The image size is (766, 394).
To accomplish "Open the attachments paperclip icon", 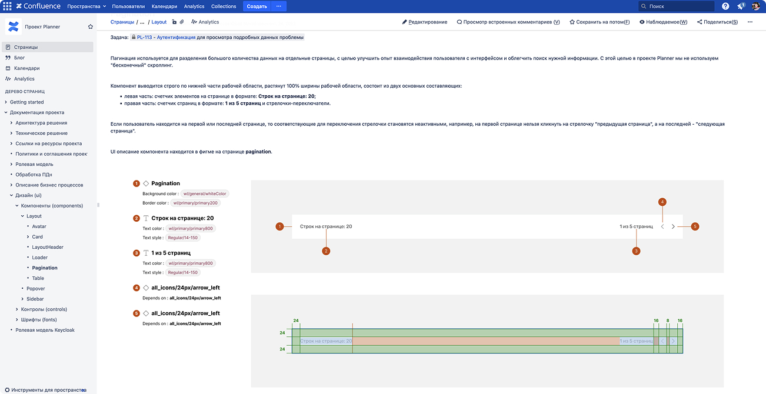I will click(182, 22).
